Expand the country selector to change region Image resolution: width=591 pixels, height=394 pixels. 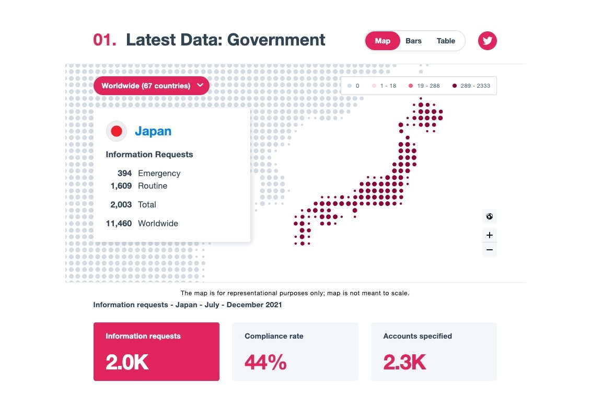point(151,85)
